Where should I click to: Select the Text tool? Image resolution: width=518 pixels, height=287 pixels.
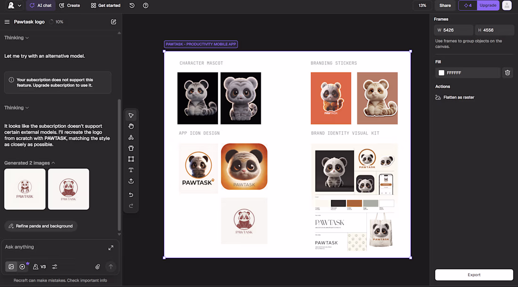[131, 170]
